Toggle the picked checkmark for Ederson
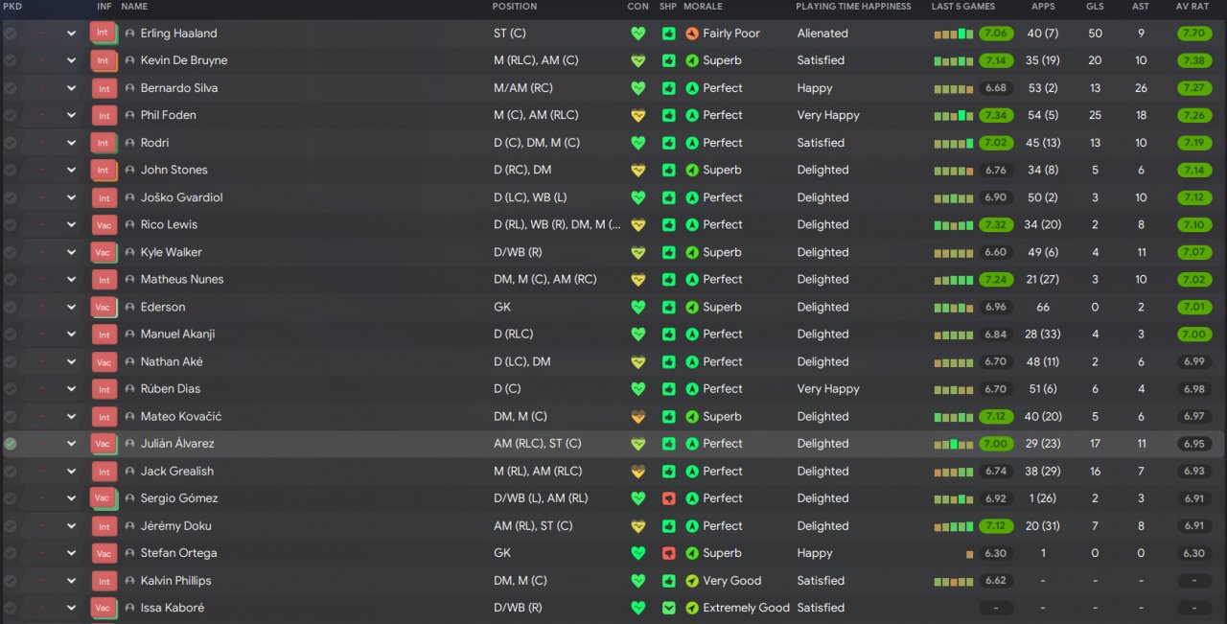 pos(11,307)
